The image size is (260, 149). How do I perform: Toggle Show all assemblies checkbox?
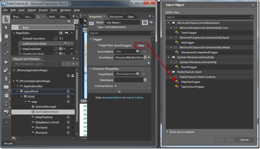167,132
